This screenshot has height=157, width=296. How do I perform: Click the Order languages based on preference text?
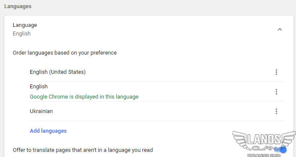pos(65,52)
